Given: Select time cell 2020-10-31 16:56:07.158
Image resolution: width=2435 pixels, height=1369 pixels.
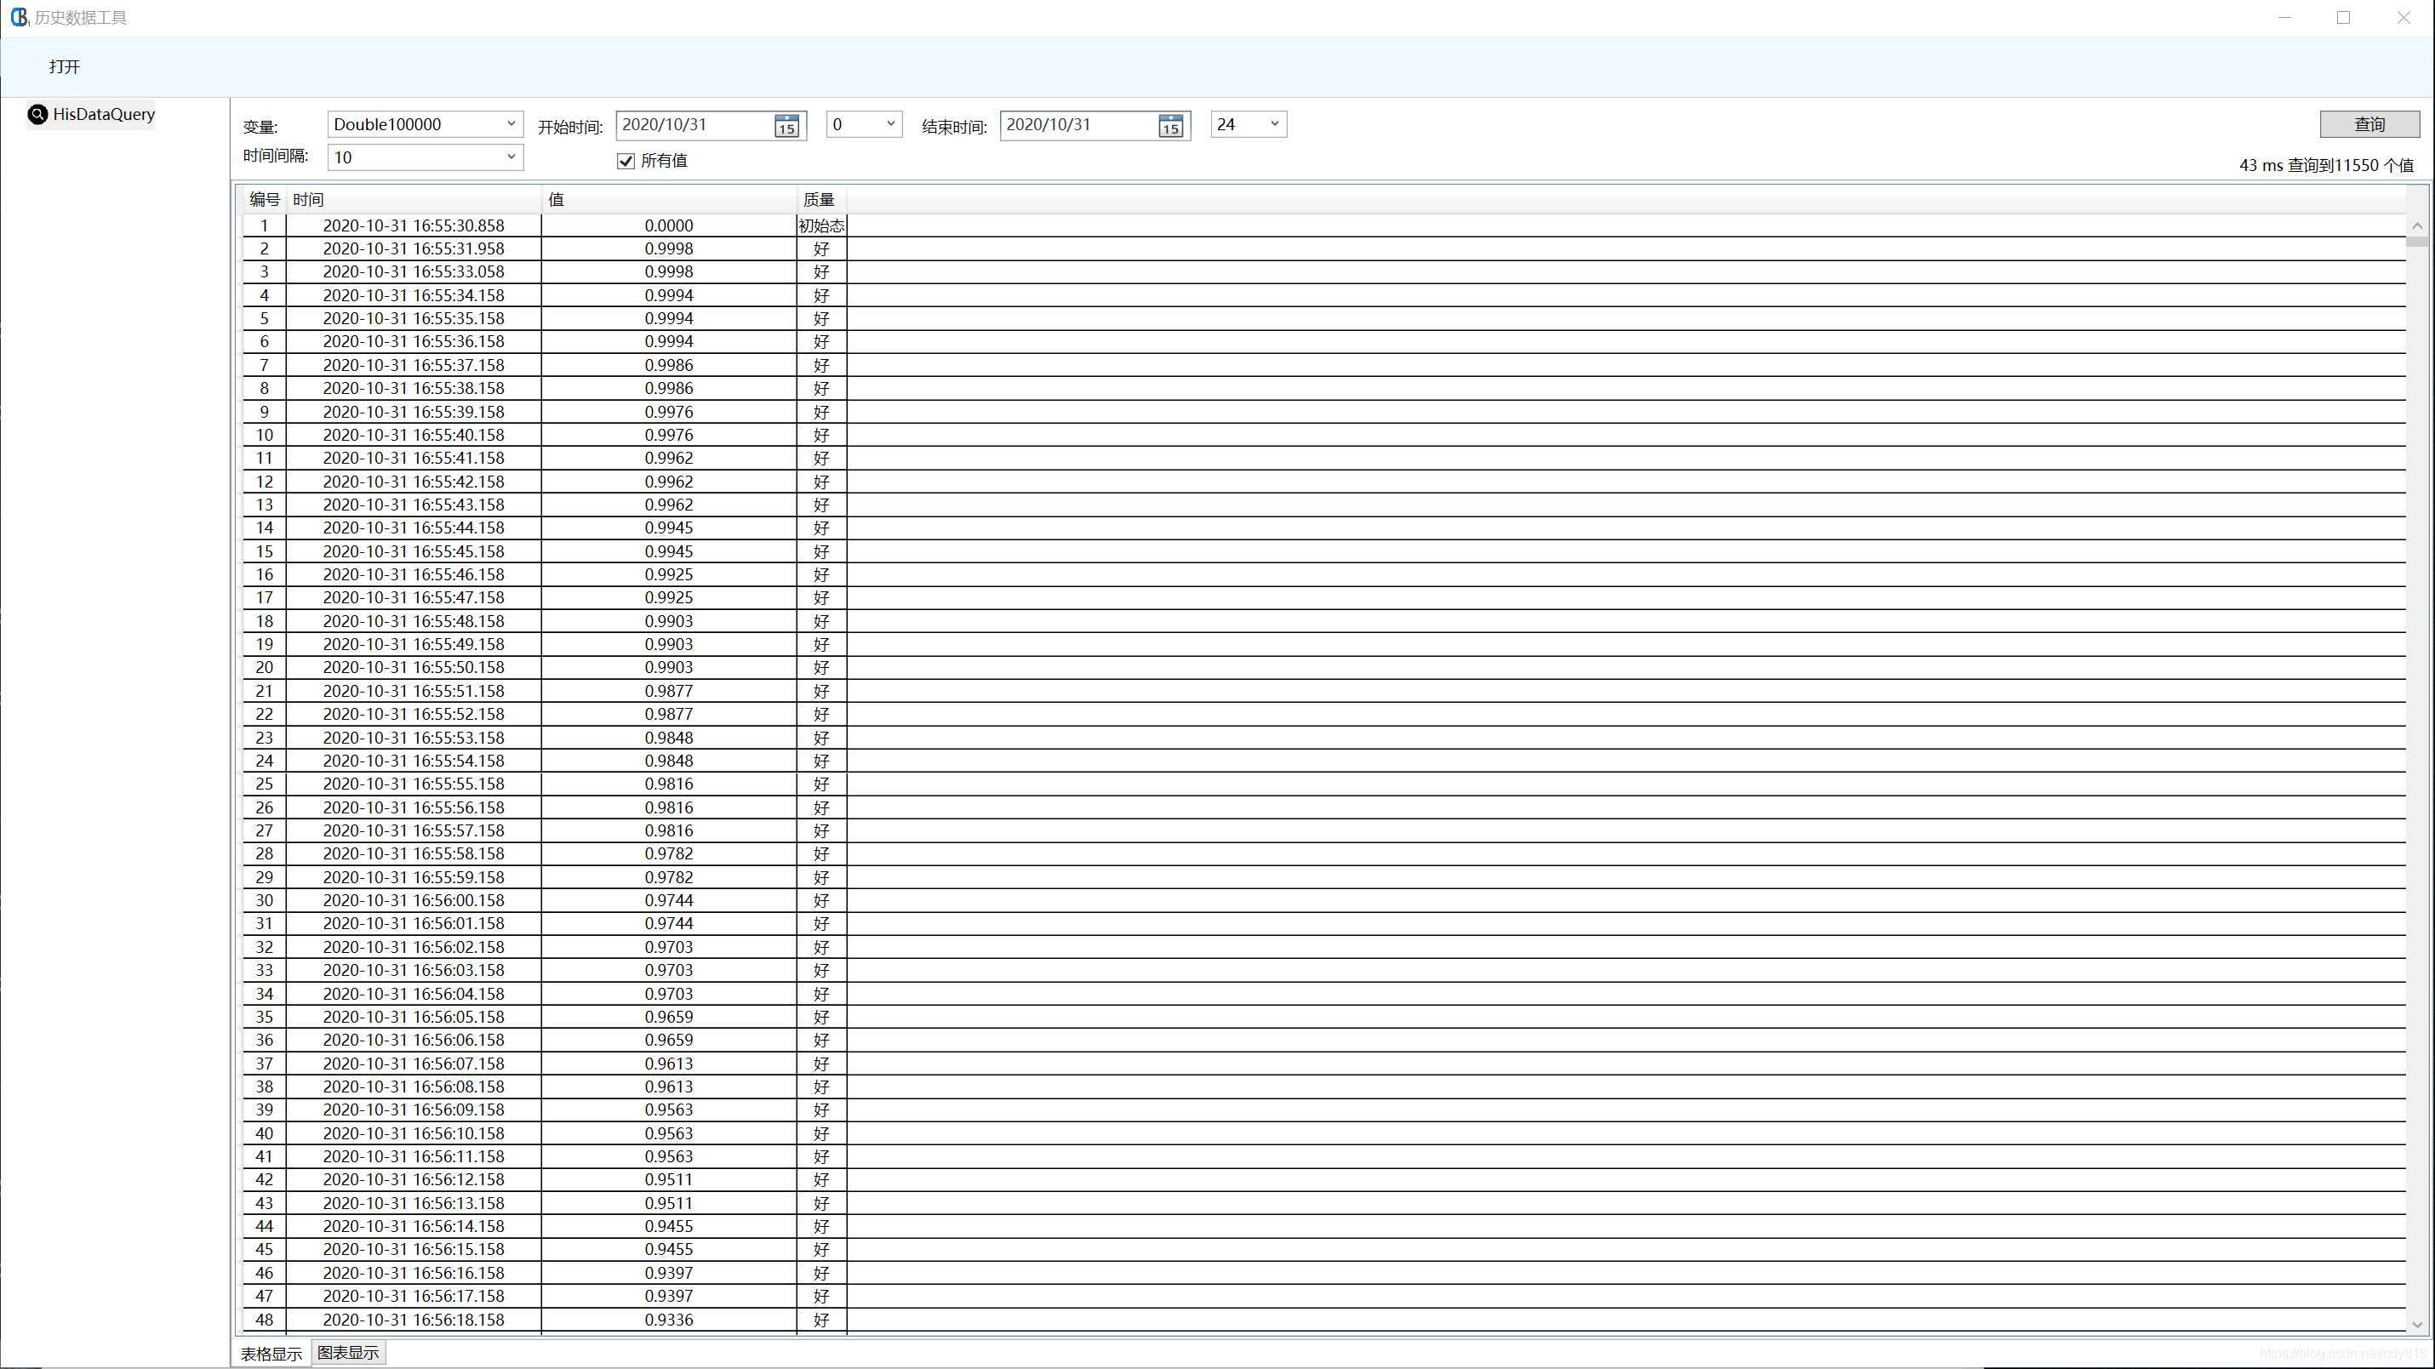Looking at the screenshot, I should tap(414, 1064).
